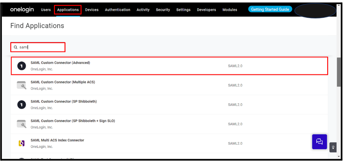This screenshot has height=161, width=344.
Task: Click the Getting Started Guide button
Action: coord(270,10)
